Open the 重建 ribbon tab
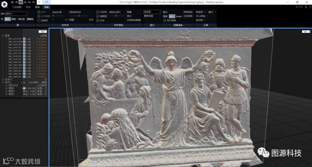 tap(37, 7)
